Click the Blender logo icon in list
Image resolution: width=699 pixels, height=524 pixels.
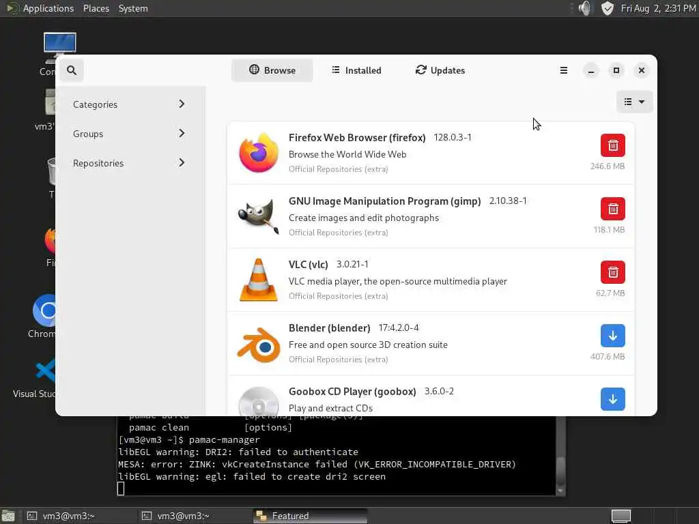click(x=259, y=344)
